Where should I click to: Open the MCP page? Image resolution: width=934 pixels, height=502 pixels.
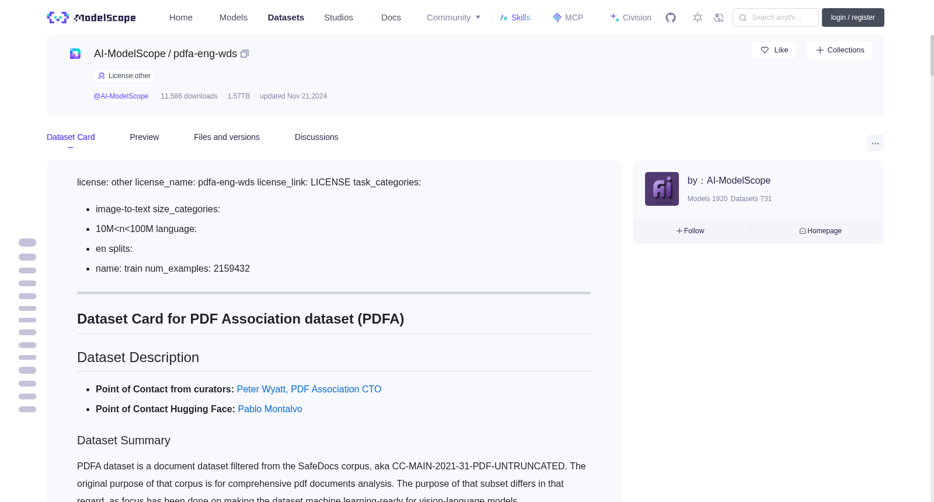pos(568,17)
